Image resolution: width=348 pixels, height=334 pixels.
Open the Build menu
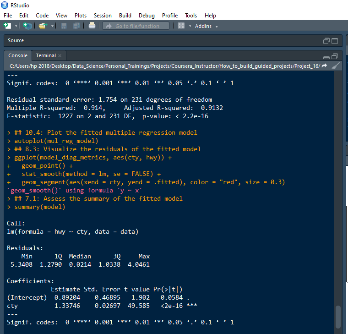[125, 16]
